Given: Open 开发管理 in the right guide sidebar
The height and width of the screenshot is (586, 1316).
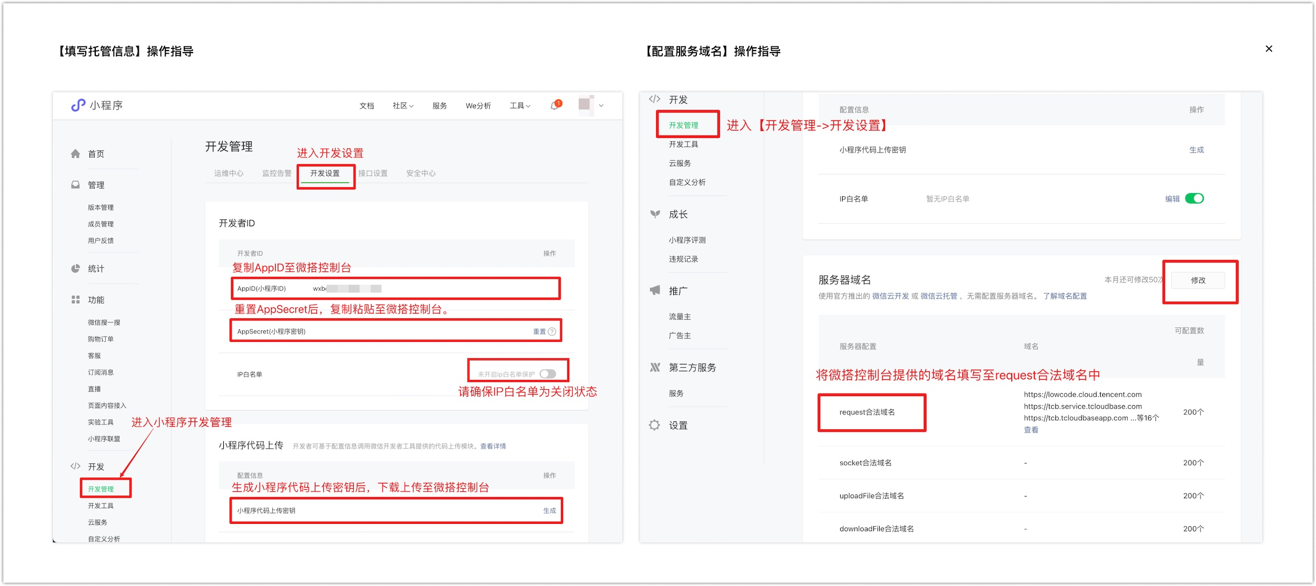Looking at the screenshot, I should click(683, 125).
